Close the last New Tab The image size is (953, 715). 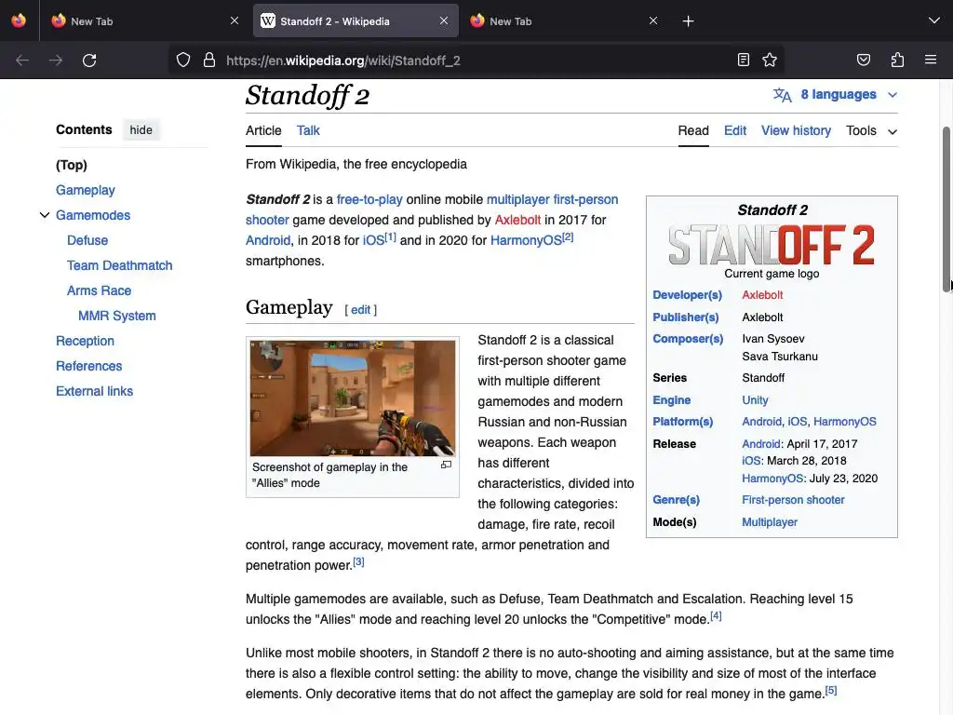(653, 20)
